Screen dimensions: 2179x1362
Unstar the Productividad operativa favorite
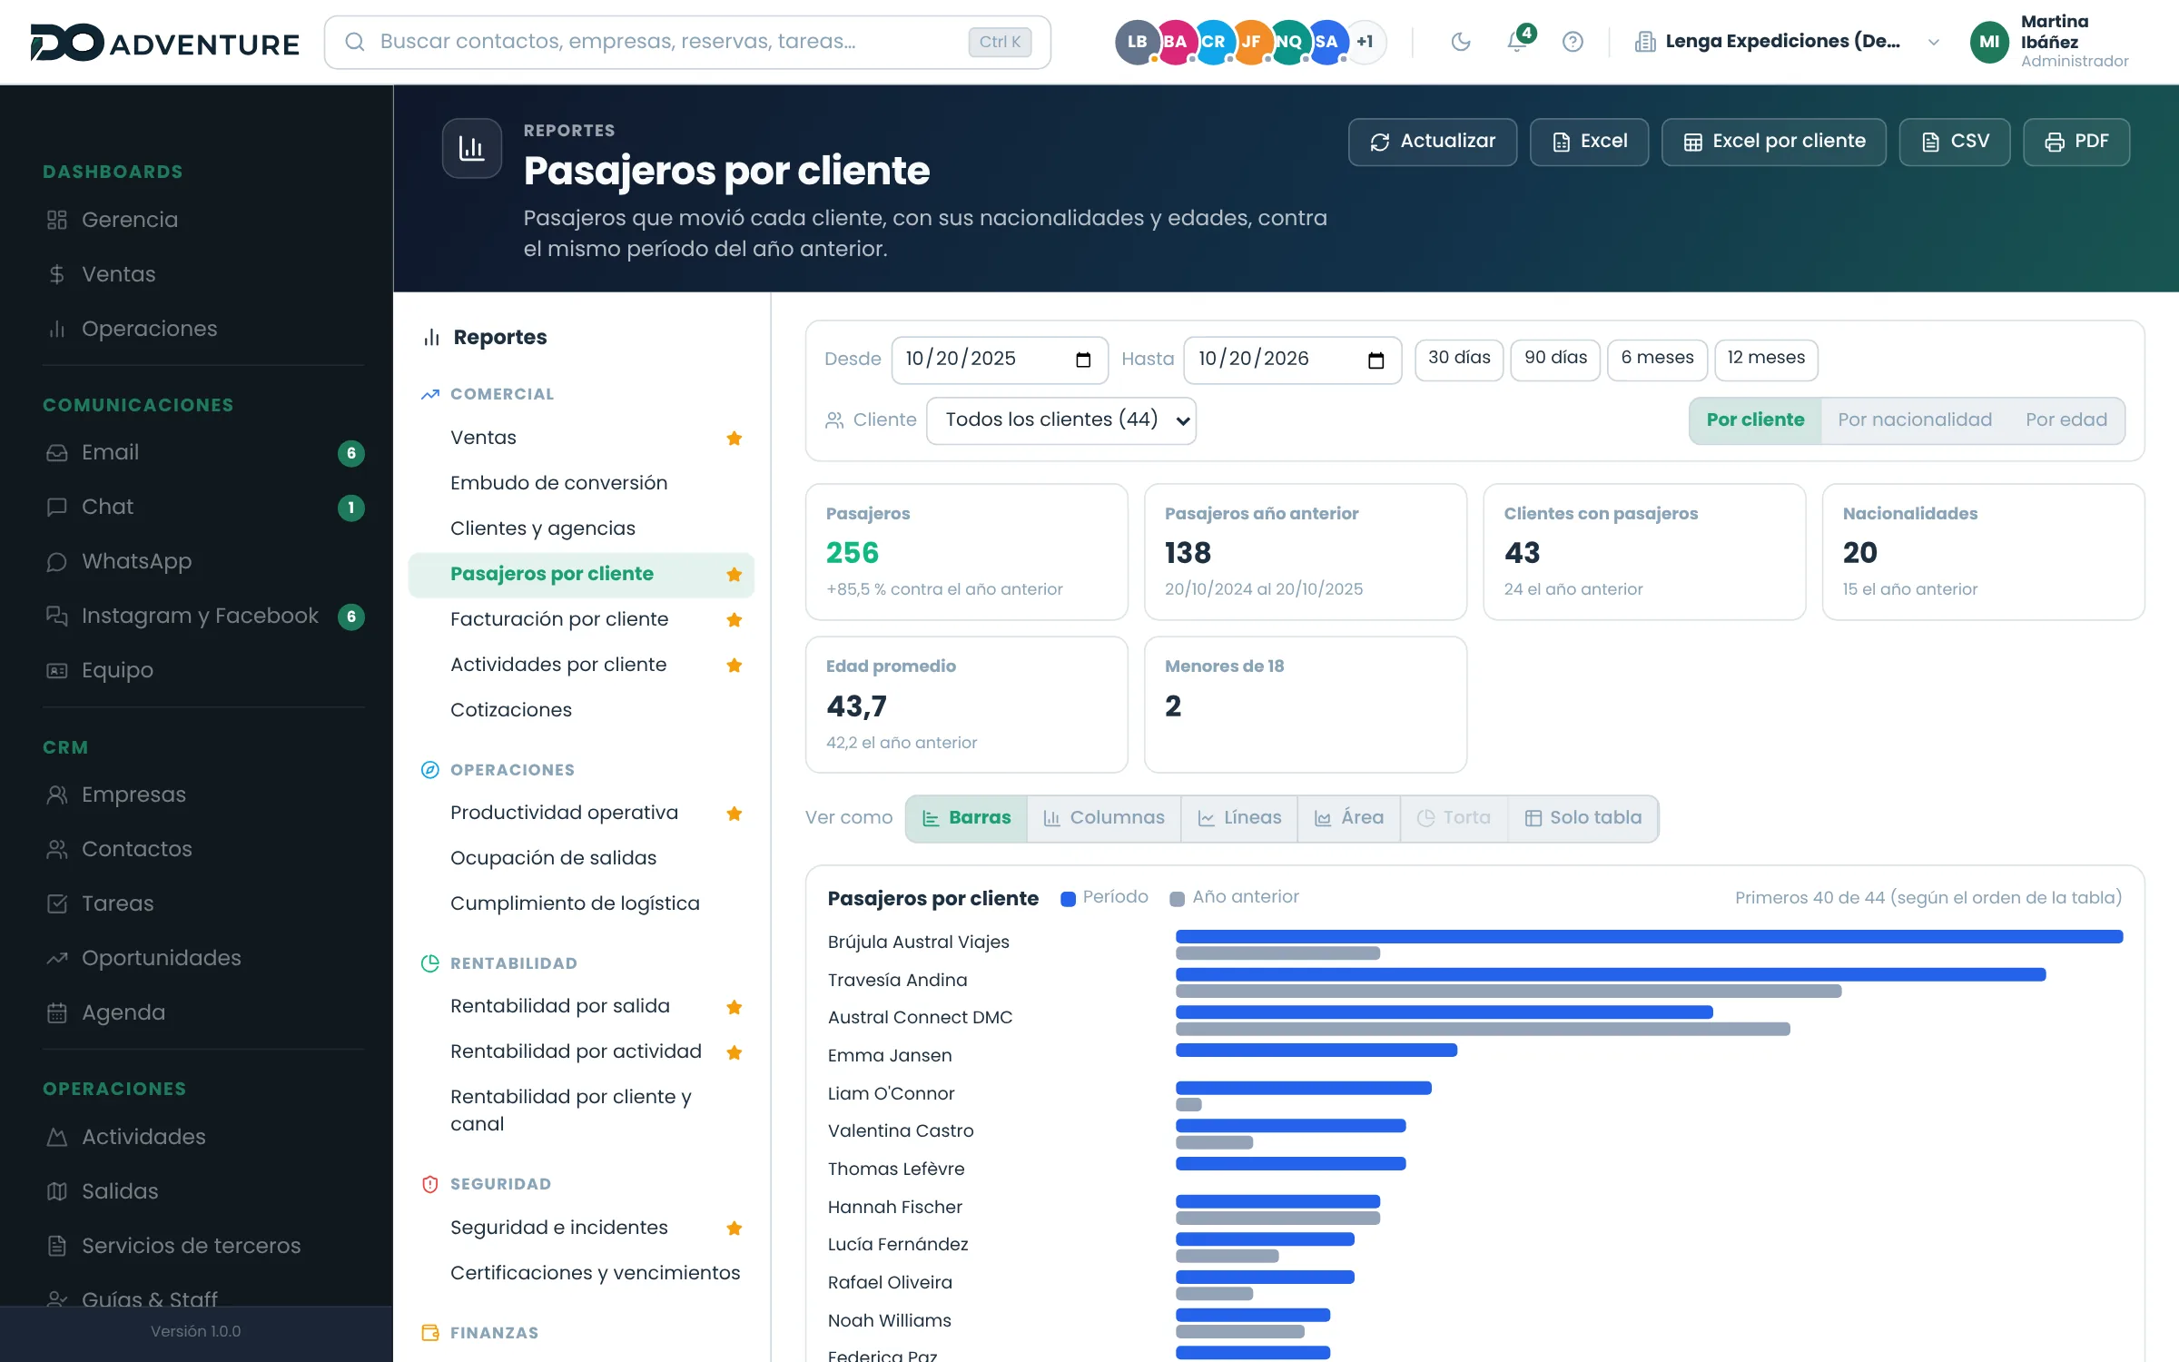coord(735,814)
